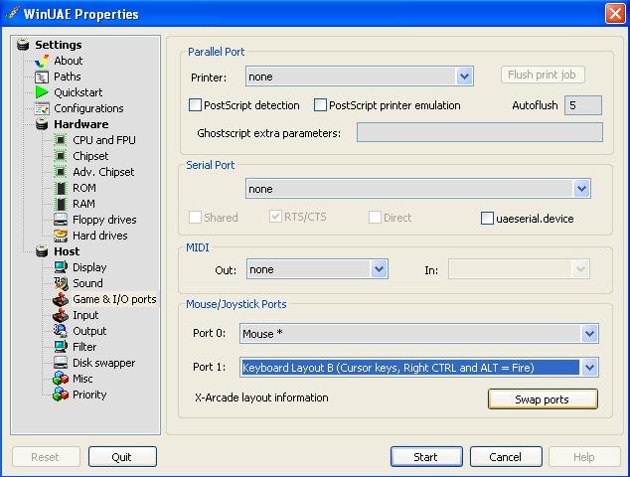Select the Disk swapper icon

[61, 363]
